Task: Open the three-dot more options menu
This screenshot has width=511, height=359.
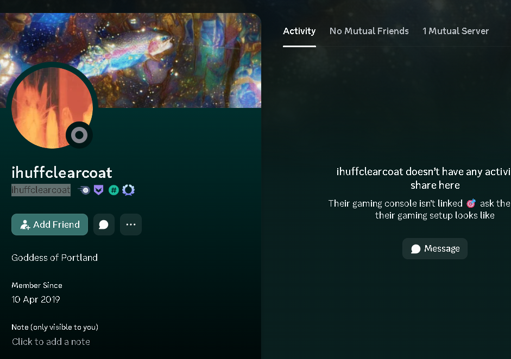Action: click(x=131, y=225)
